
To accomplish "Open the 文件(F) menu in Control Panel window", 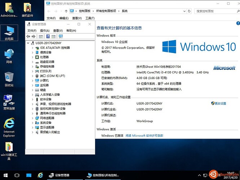I will (x=51, y=18).
